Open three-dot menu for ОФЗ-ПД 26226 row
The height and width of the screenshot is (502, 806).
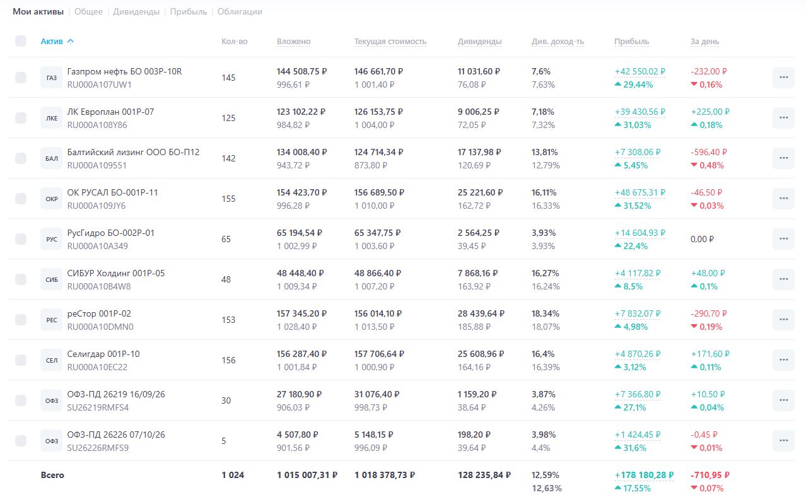(783, 441)
